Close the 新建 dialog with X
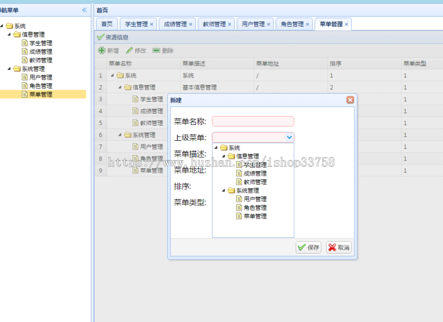Screen dimensions: 443x322 [350, 100]
